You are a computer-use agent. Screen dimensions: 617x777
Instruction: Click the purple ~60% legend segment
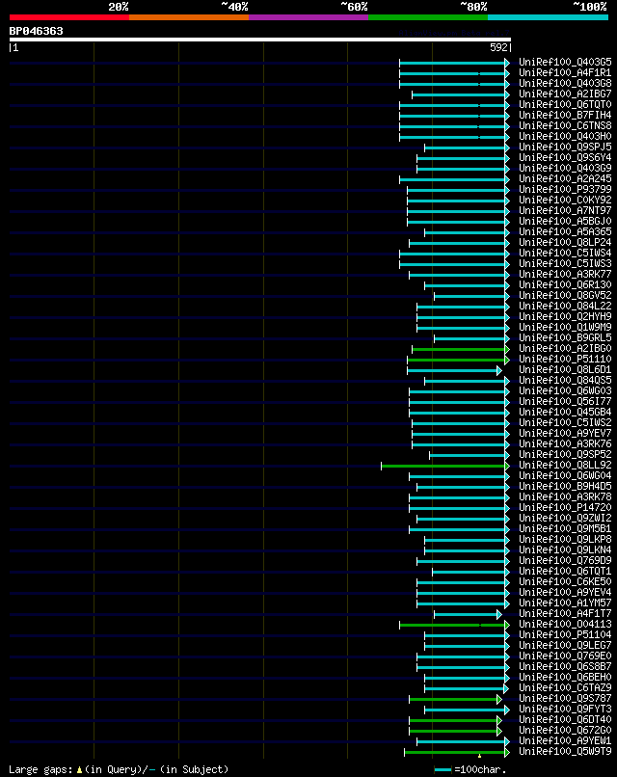tap(308, 17)
